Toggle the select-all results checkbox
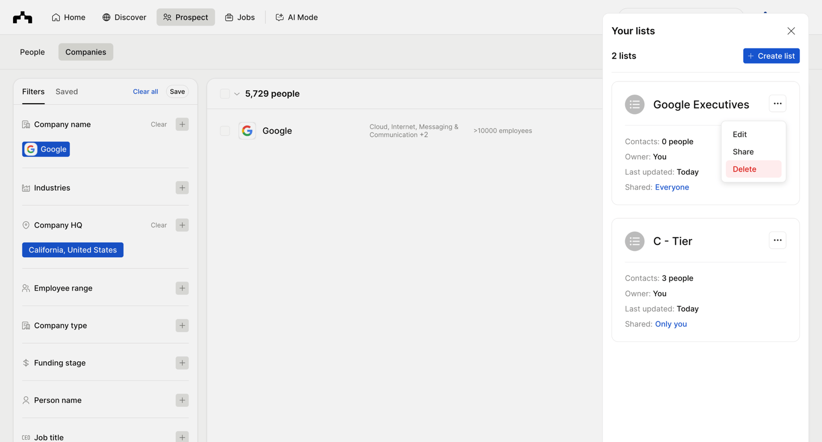 point(225,93)
